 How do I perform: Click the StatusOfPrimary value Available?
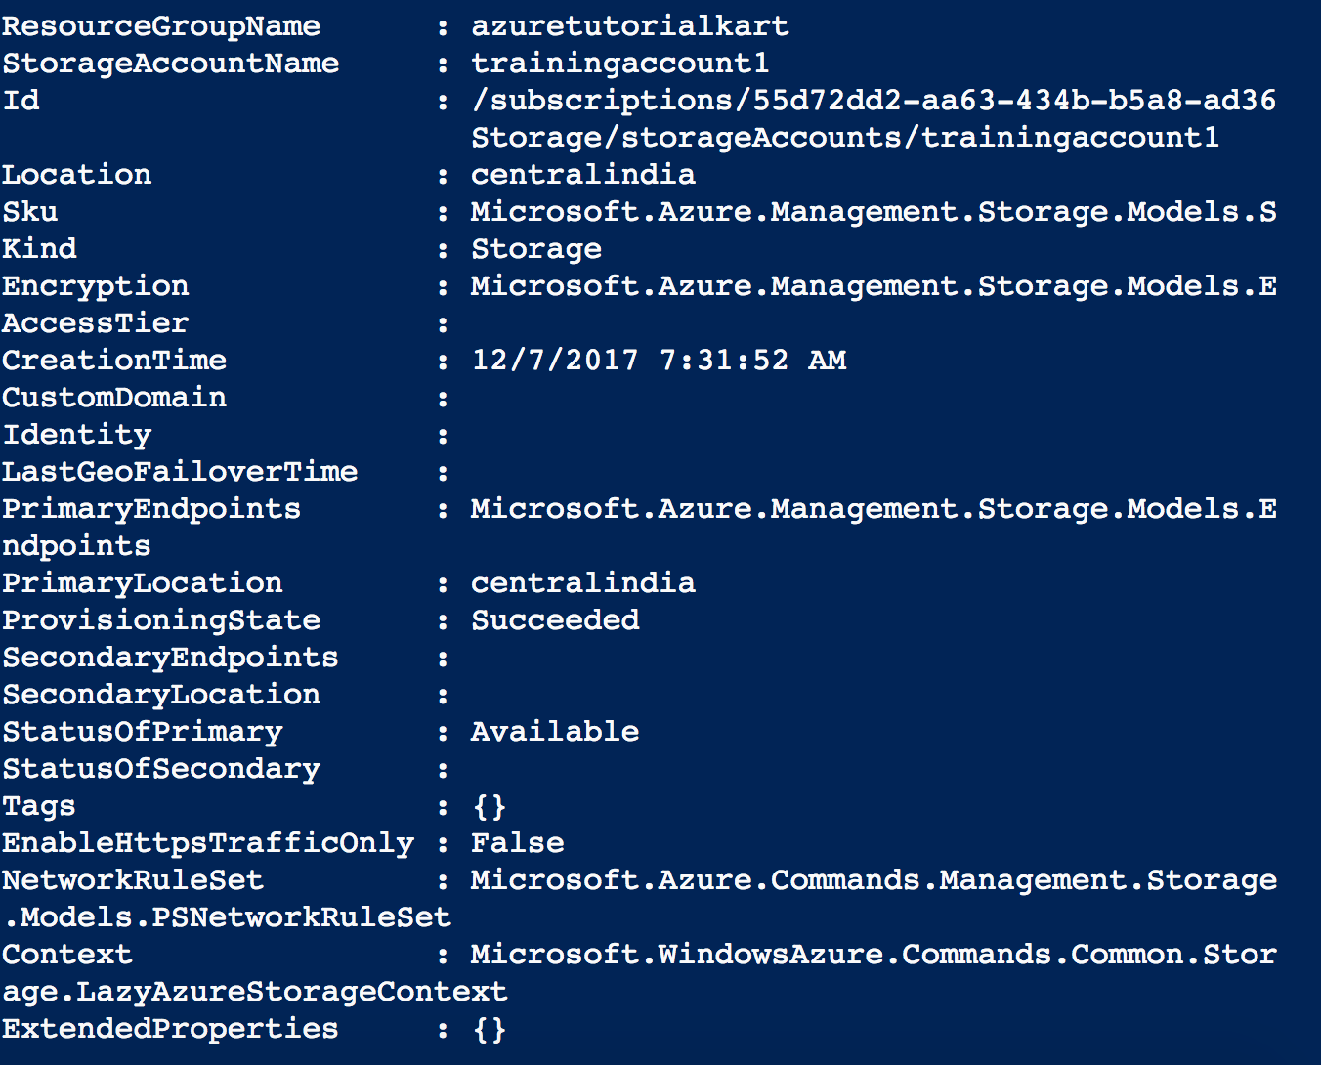(x=555, y=732)
